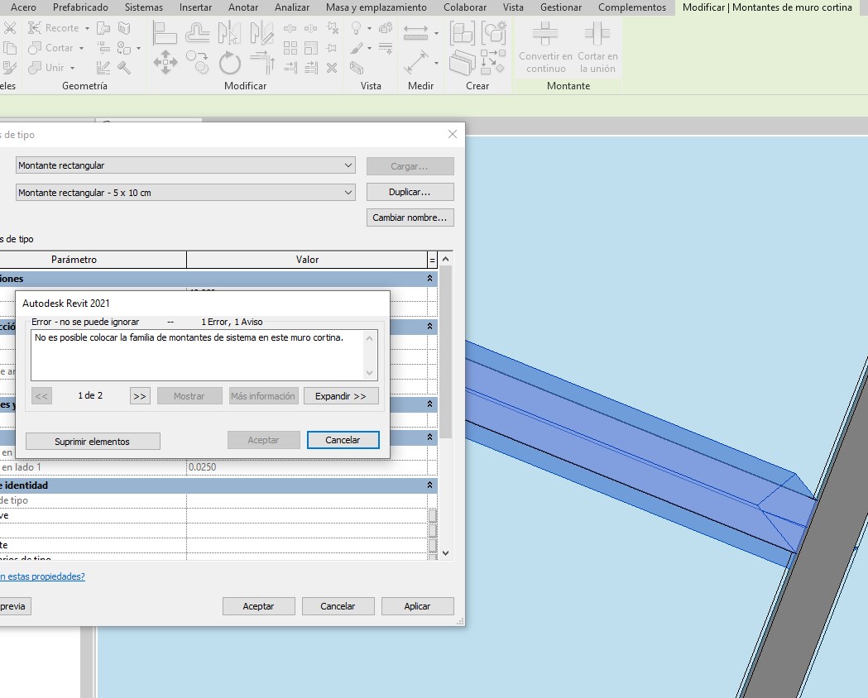
Task: Go to next error message with >> button
Action: point(140,396)
